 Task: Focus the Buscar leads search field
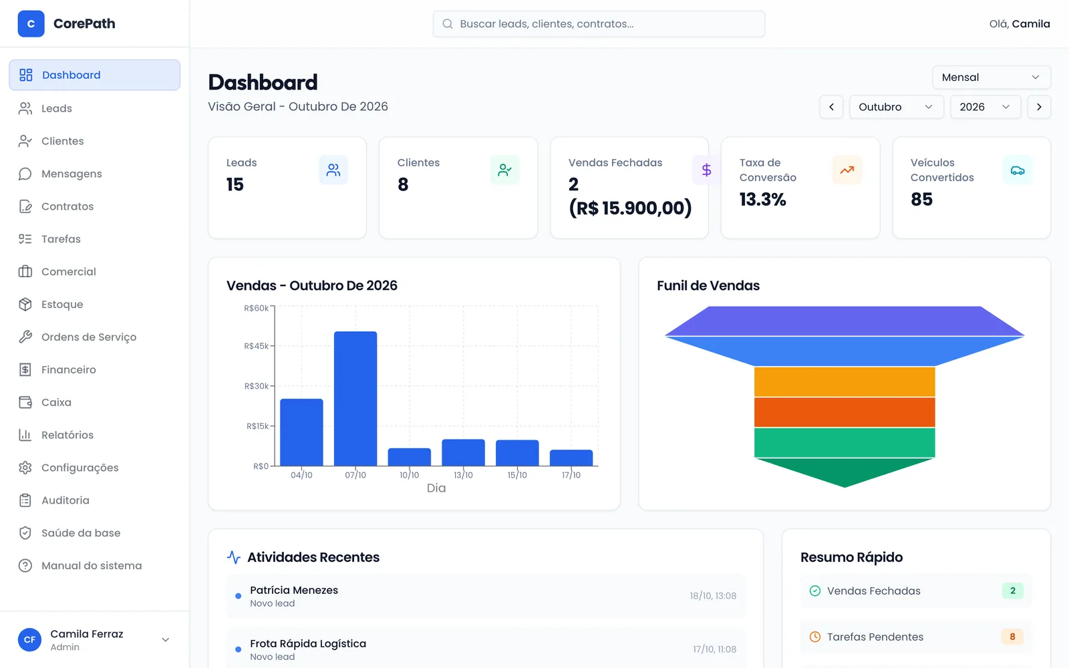click(599, 24)
